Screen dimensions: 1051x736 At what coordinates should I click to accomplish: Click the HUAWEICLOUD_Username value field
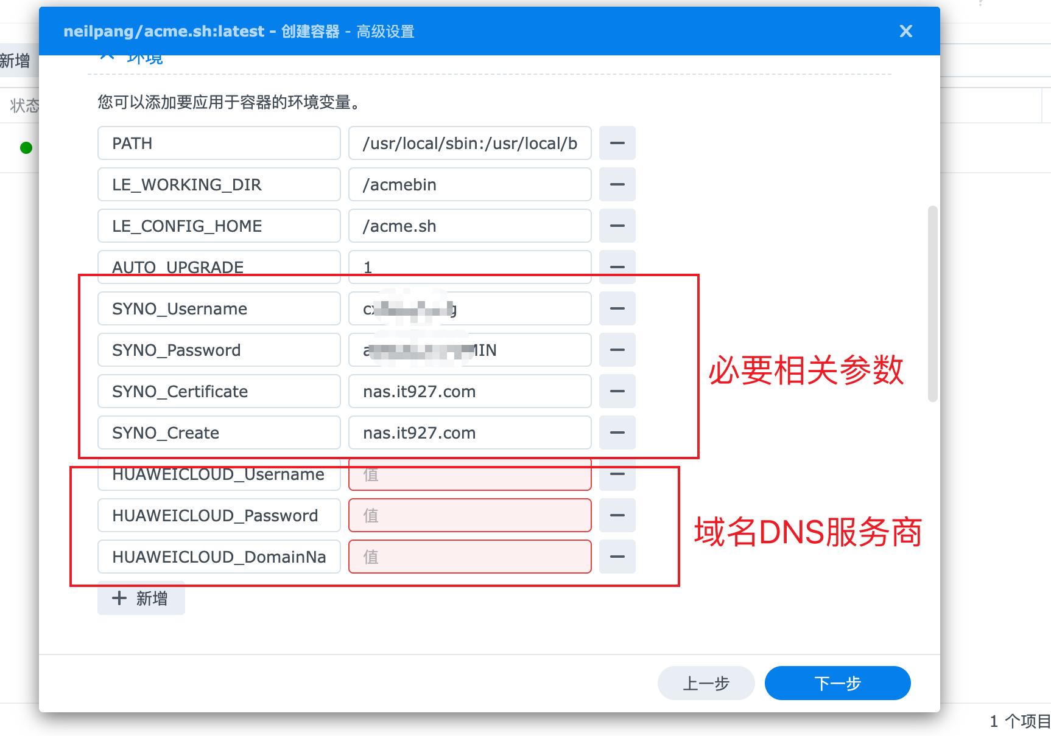coord(469,476)
